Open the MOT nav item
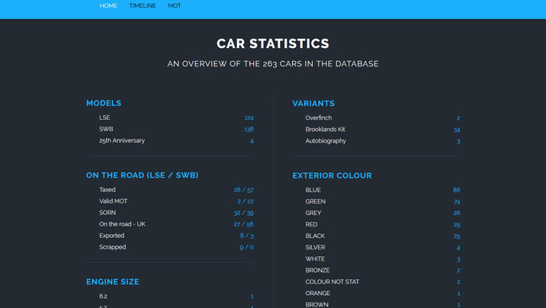 [175, 6]
